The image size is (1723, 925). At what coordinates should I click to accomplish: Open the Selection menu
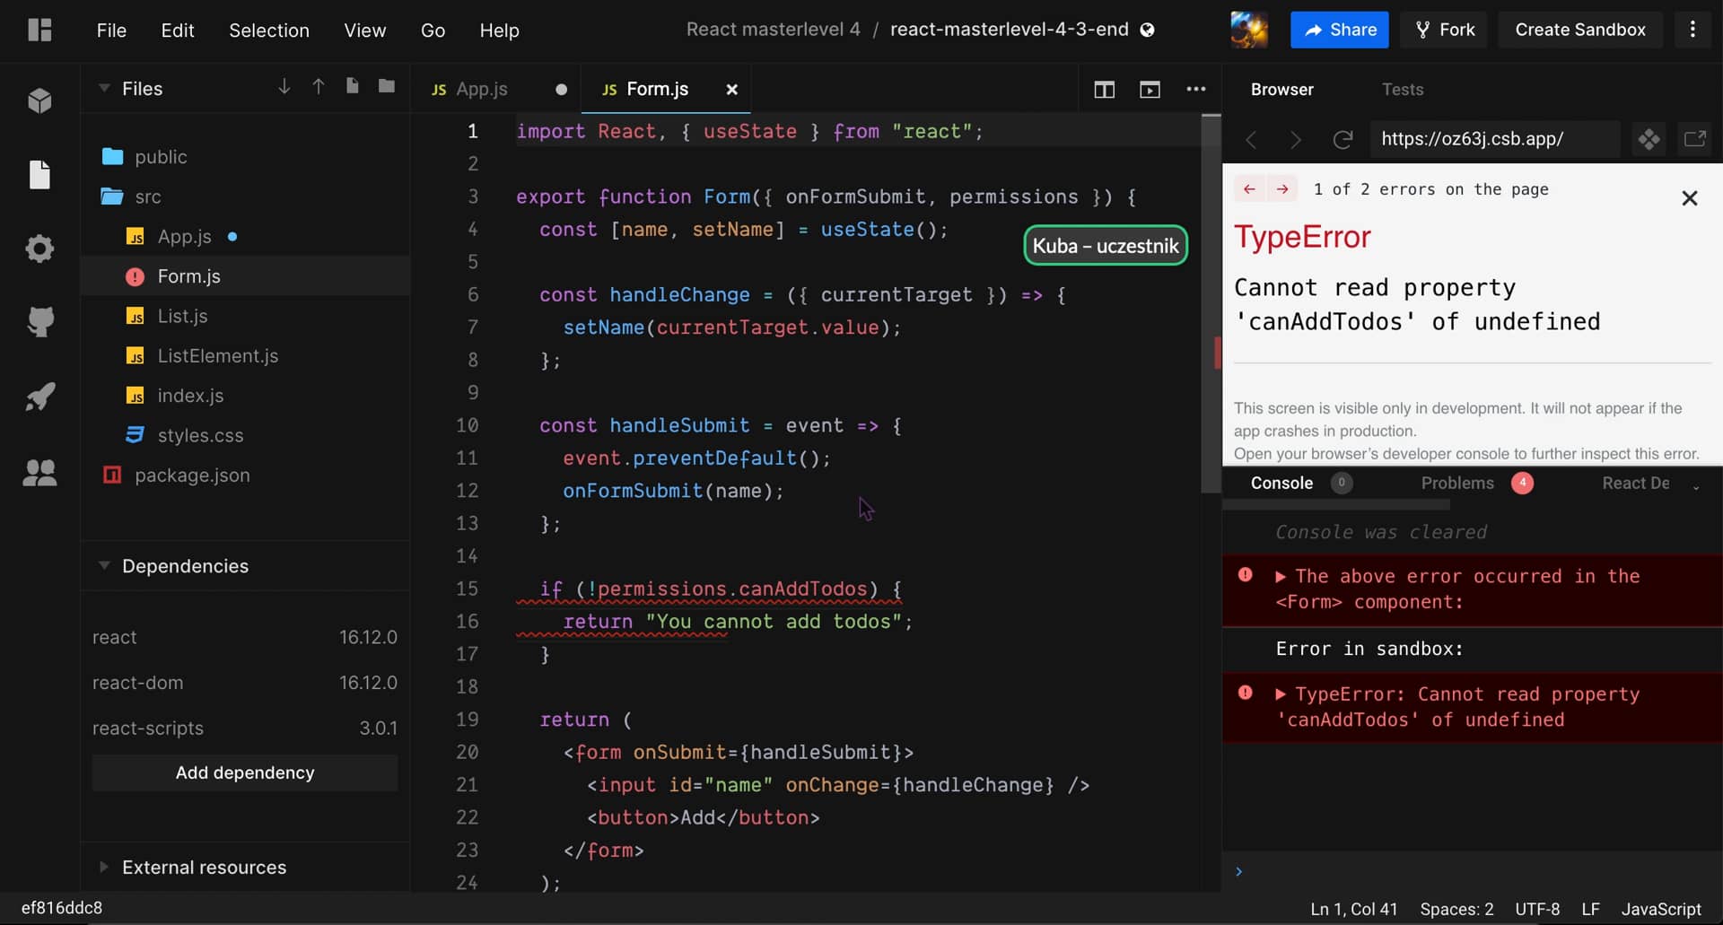point(269,31)
